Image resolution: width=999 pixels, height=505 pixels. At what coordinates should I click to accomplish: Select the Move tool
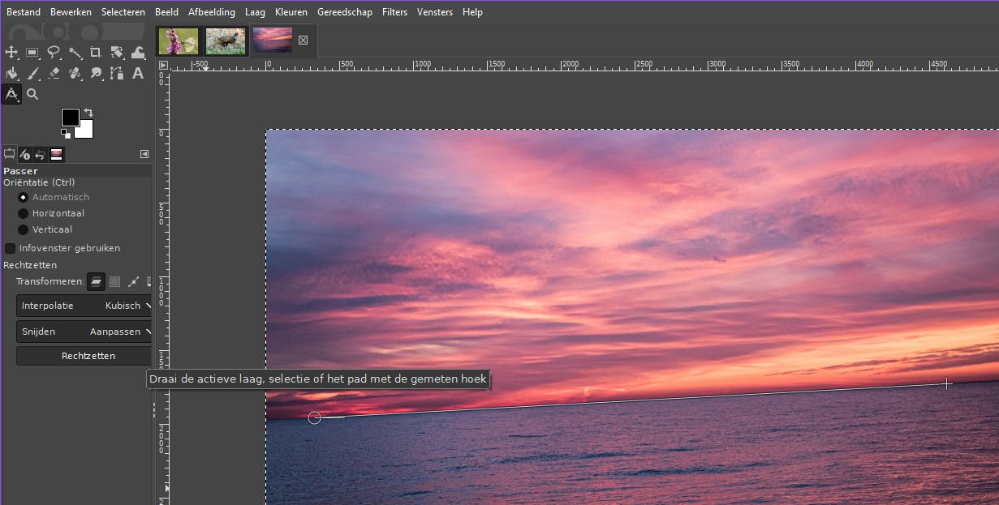tap(11, 53)
